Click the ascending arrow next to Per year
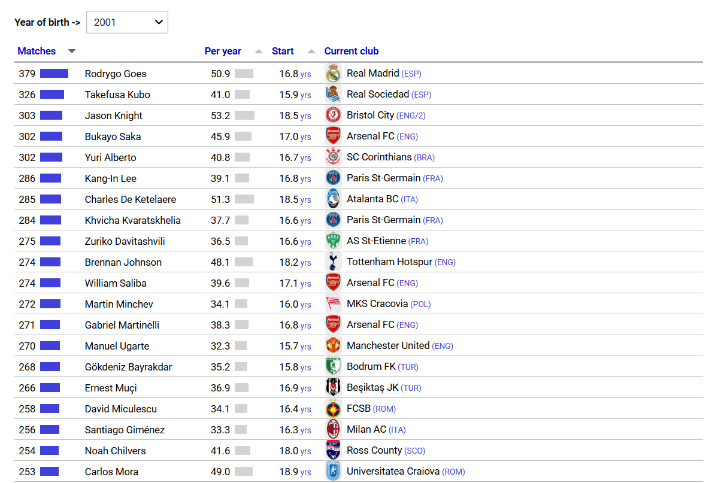This screenshot has height=483, width=715. pos(259,51)
